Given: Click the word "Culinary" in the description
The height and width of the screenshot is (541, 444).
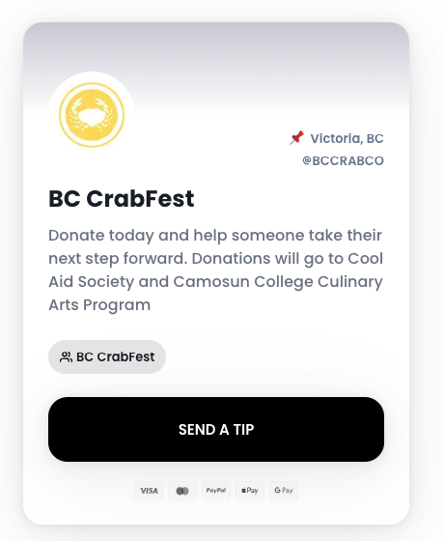Looking at the screenshot, I should click(349, 282).
